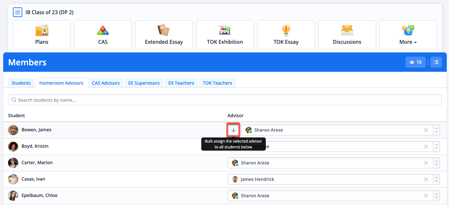
Task: Click the search students by name field
Action: pyautogui.click(x=225, y=100)
